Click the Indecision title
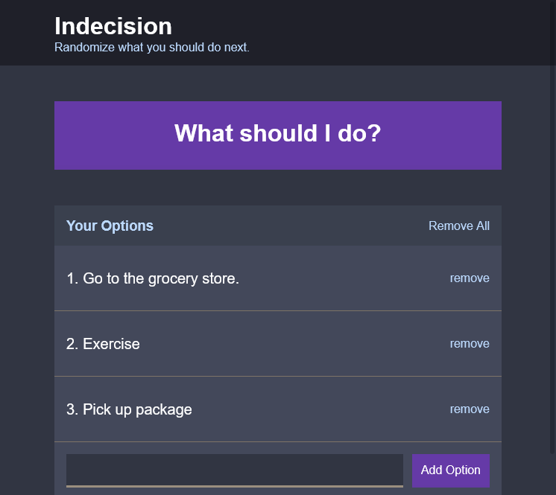 click(113, 26)
